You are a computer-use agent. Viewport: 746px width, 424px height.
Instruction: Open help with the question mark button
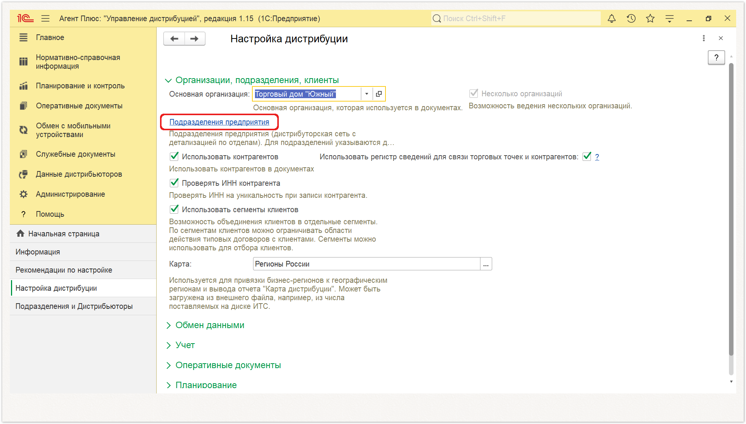(x=716, y=57)
